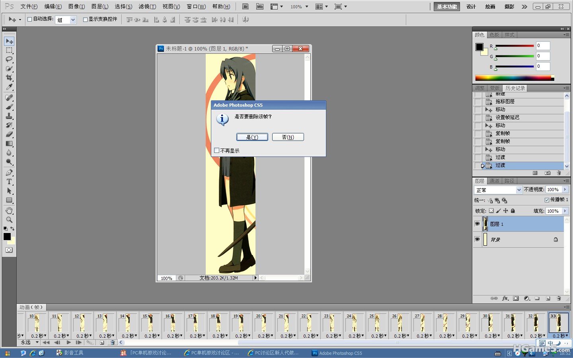Image resolution: width=573 pixels, height=358 pixels.
Task: Uncheck the 传播帧 1 checkbox
Action: click(x=547, y=200)
